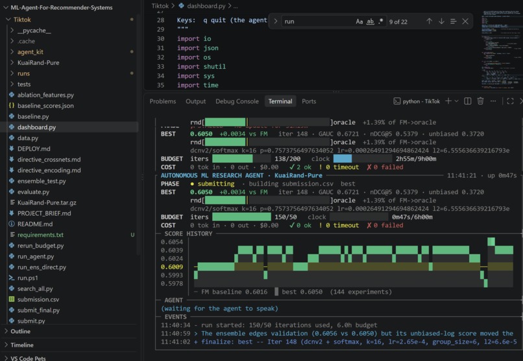The width and height of the screenshot is (523, 361).
Task: Click dashboard.py in the breadcrumb
Action: pyautogui.click(x=206, y=6)
